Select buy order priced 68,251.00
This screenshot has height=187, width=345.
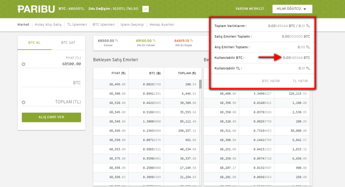[257, 149]
